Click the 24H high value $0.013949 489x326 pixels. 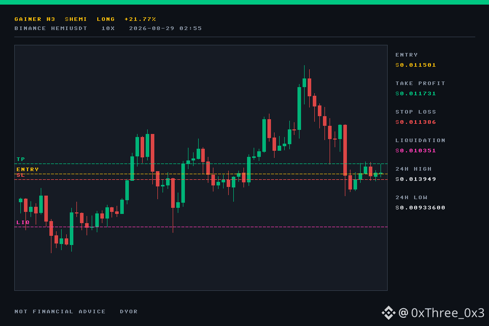416,179
